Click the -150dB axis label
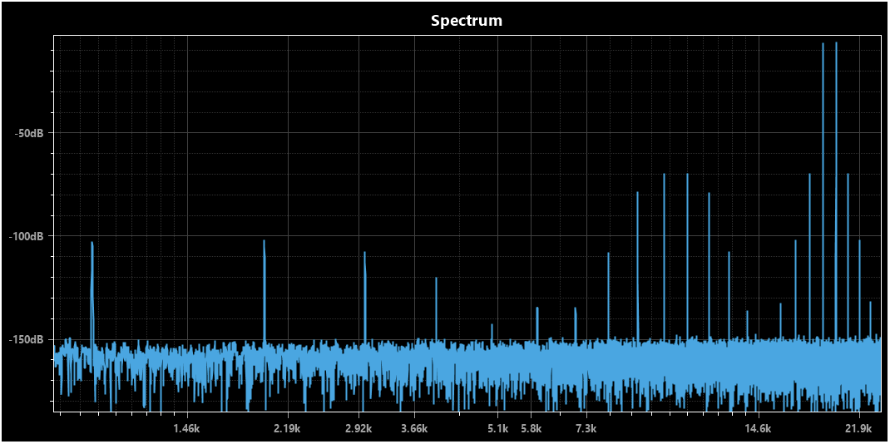The image size is (890, 444). [x=26, y=340]
